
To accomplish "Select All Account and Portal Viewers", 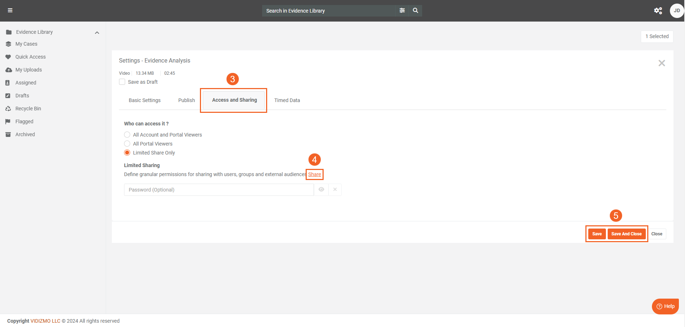I will (127, 135).
